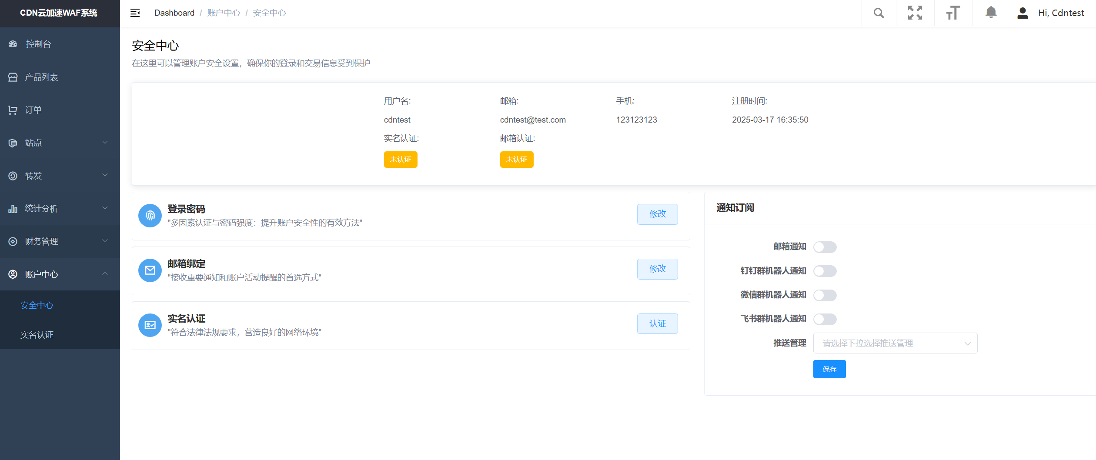Viewport: 1096px width, 460px height.
Task: Enable 飞书群机器人通知 switch
Action: click(x=825, y=319)
